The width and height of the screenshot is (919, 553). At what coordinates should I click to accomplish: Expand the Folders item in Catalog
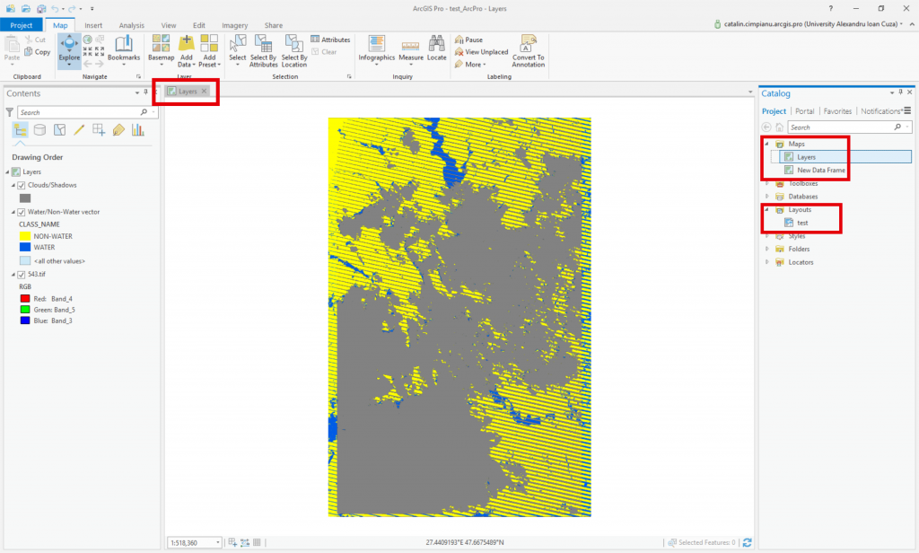[x=767, y=249]
